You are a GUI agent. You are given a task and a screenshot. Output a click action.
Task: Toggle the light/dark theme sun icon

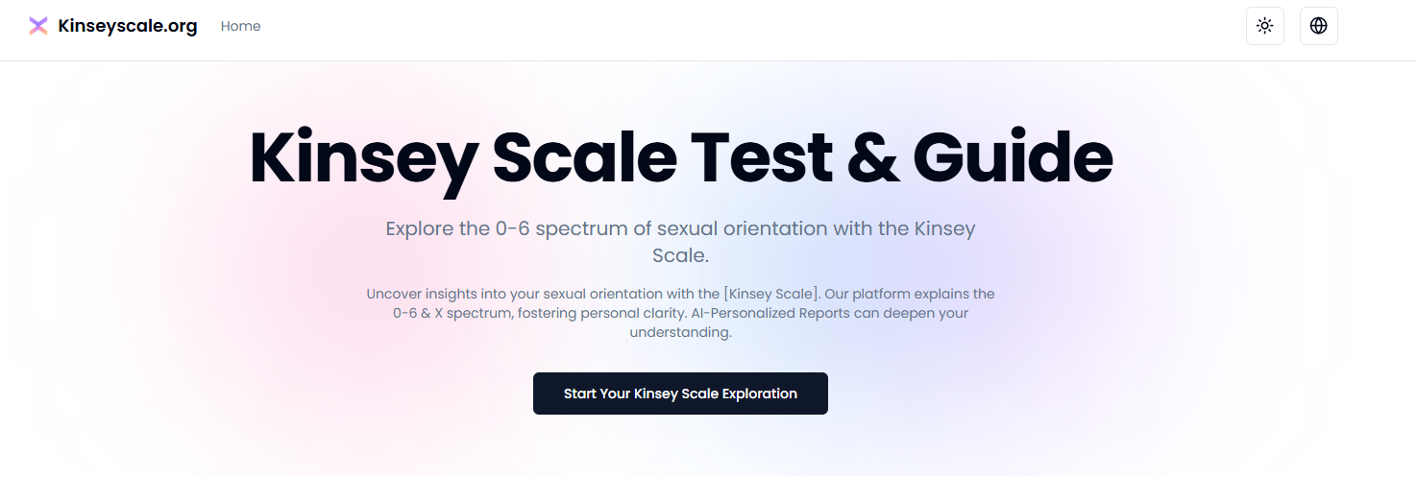[1264, 26]
